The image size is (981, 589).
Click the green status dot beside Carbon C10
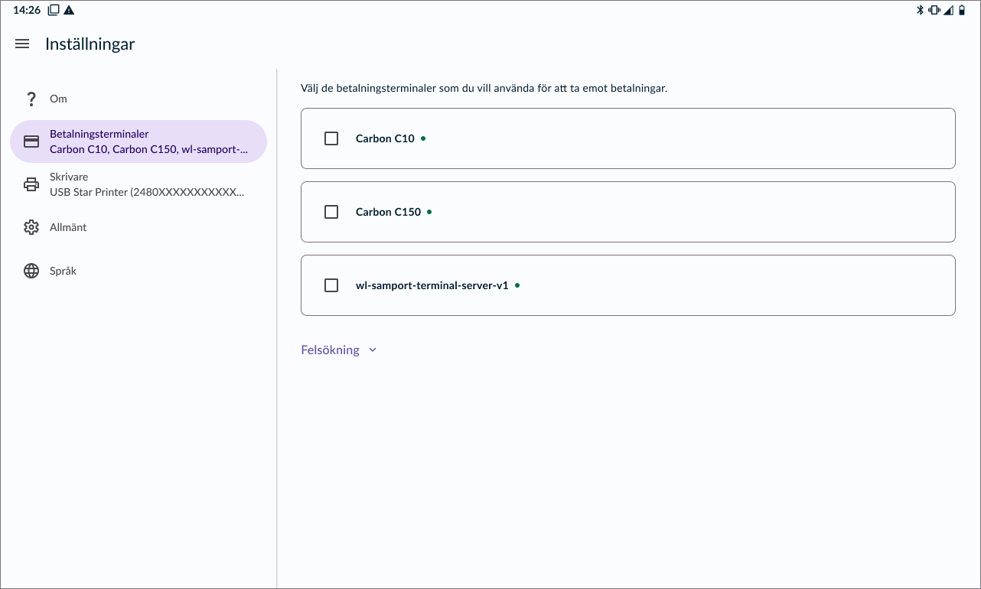pyautogui.click(x=423, y=138)
